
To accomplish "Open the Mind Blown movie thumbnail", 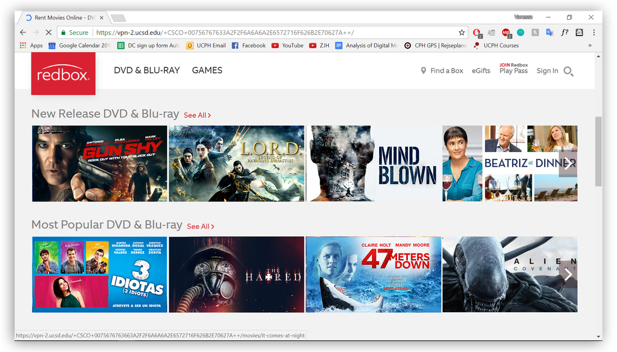I will pos(374,163).
